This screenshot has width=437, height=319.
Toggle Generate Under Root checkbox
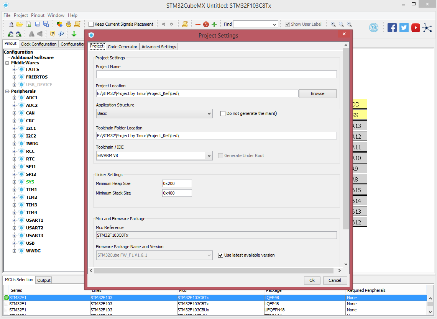(x=220, y=155)
